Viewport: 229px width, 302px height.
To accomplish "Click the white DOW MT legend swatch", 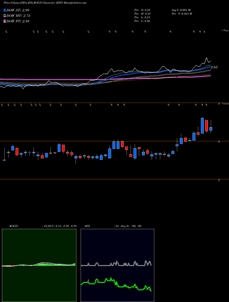I will 5,16.
